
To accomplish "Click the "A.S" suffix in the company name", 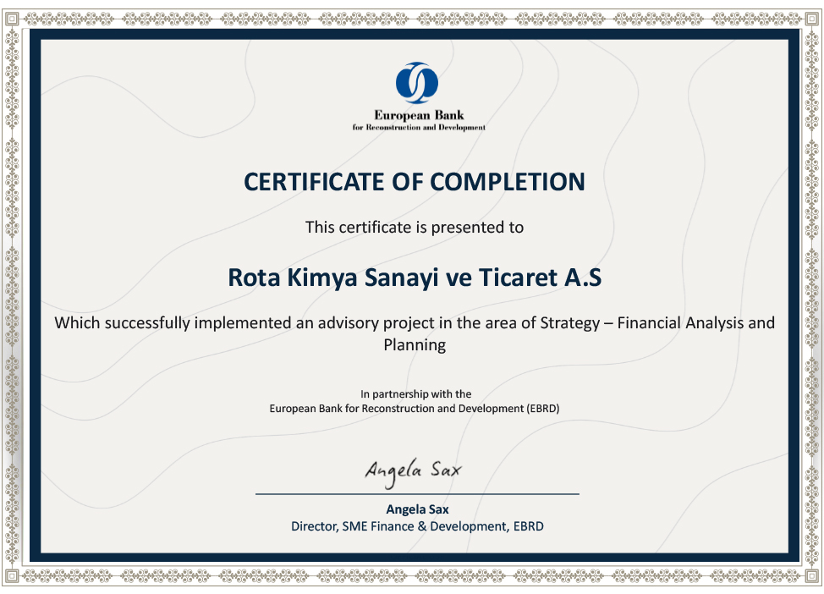I will (583, 278).
